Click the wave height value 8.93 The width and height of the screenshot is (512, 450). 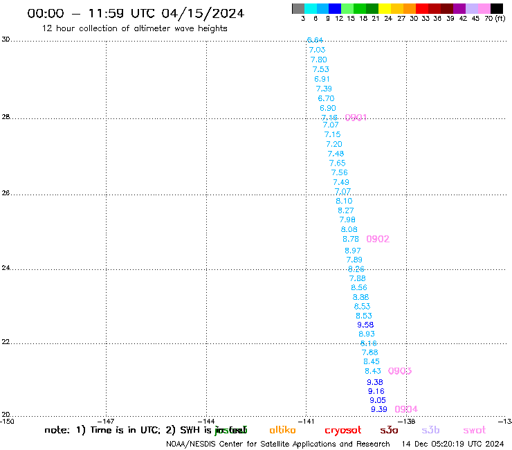pos(367,334)
